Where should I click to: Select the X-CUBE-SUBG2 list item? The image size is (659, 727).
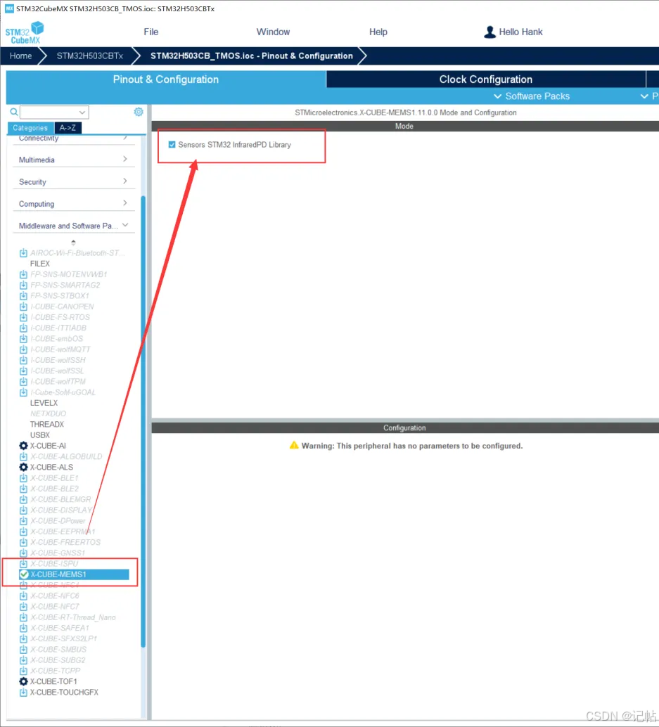tap(58, 660)
